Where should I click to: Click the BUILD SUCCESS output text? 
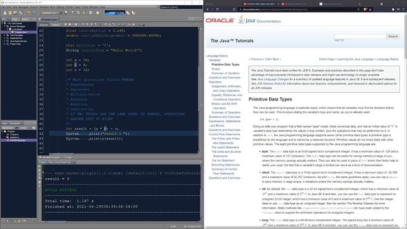[61, 190]
